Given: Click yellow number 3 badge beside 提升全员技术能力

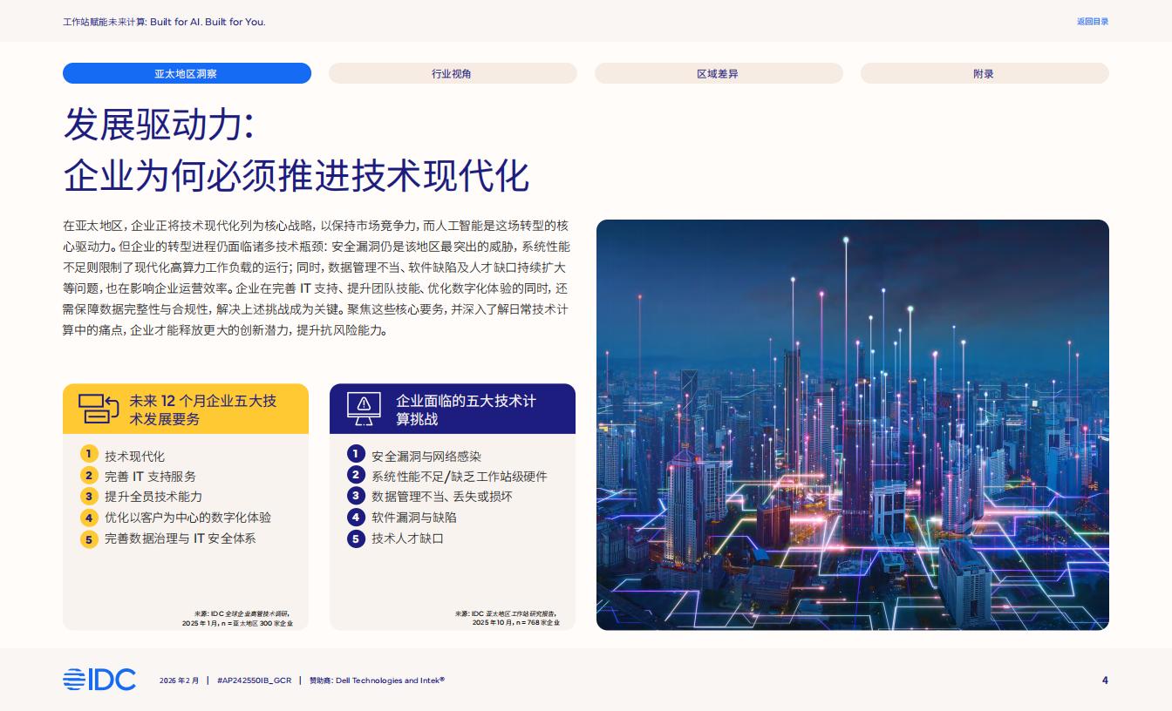Looking at the screenshot, I should click(x=88, y=496).
